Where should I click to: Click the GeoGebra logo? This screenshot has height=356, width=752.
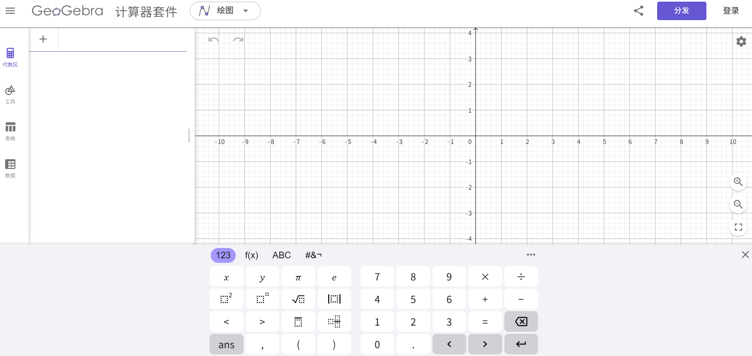(67, 11)
